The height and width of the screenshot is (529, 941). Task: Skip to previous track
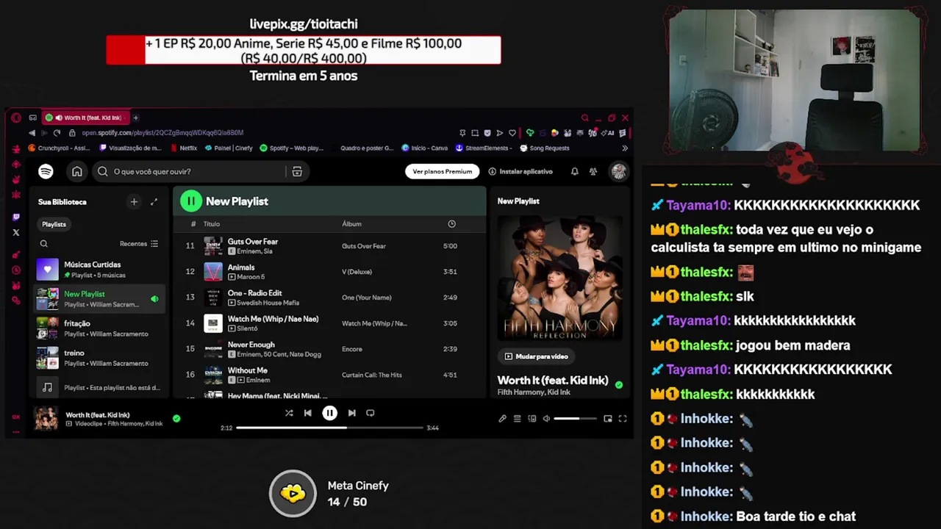pyautogui.click(x=308, y=413)
